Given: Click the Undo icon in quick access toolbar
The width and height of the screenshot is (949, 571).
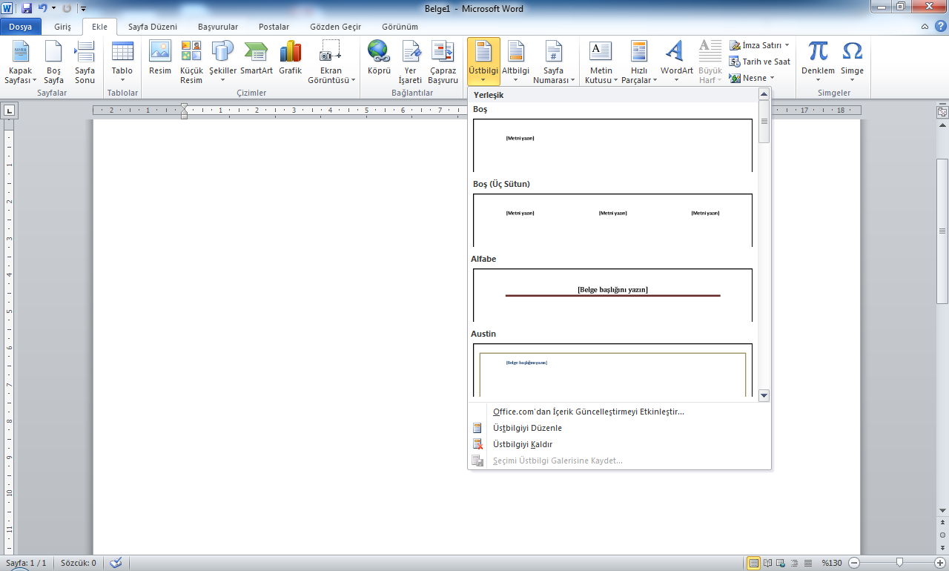Looking at the screenshot, I should (x=42, y=8).
